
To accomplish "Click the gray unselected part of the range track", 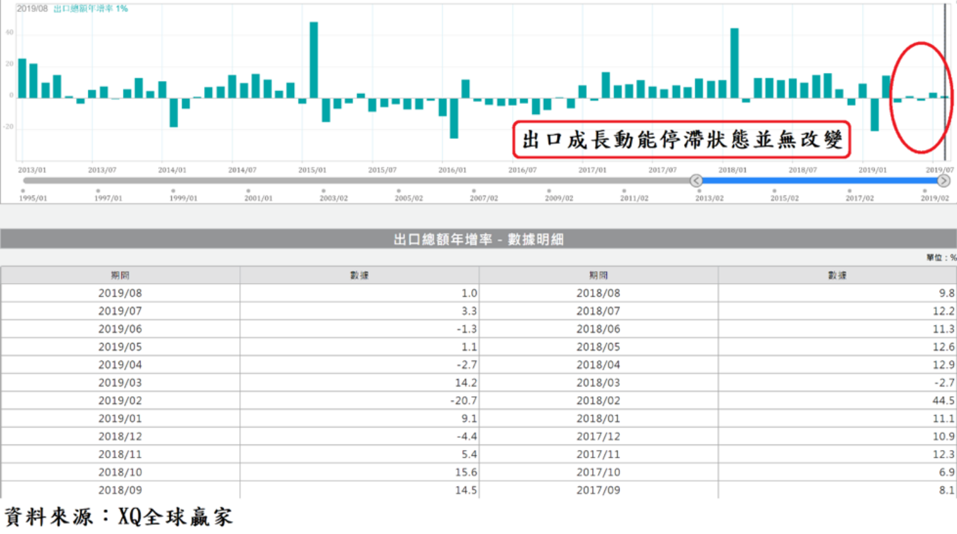I will (355, 180).
